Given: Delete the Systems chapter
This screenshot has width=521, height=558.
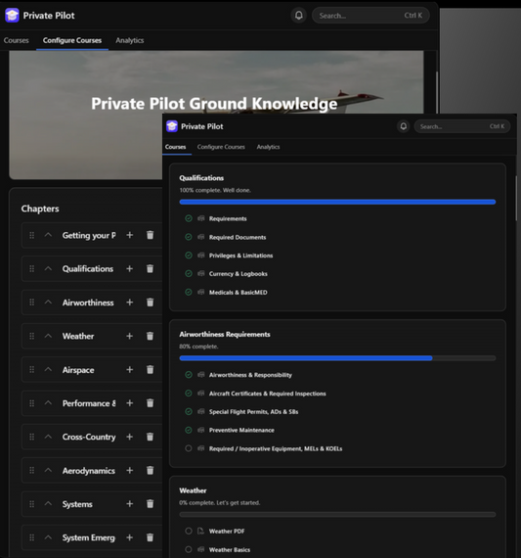Looking at the screenshot, I should point(150,504).
